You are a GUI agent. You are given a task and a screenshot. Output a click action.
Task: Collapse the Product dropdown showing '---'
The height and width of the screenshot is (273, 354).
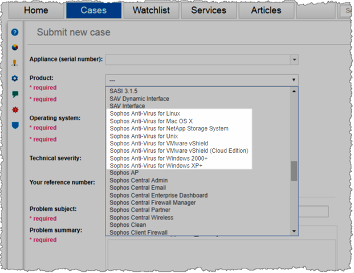[202, 80]
